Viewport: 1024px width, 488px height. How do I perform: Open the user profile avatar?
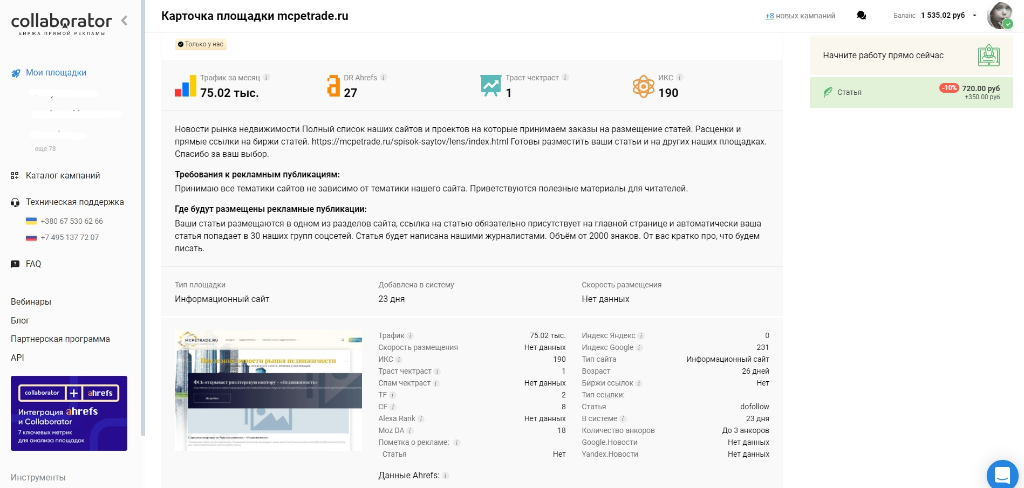(1000, 15)
